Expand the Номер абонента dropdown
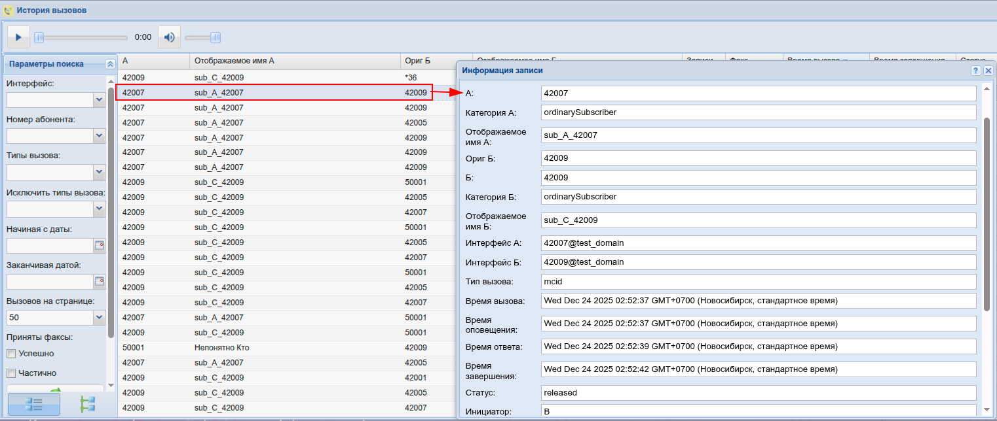The image size is (997, 421). click(x=99, y=136)
